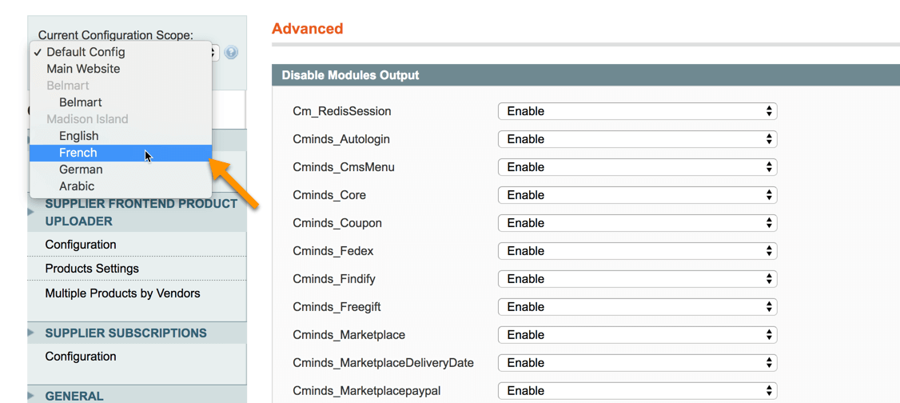Viewport: 900px width, 403px height.
Task: Open Cminds_Coupon output dropdown
Action: coord(637,223)
